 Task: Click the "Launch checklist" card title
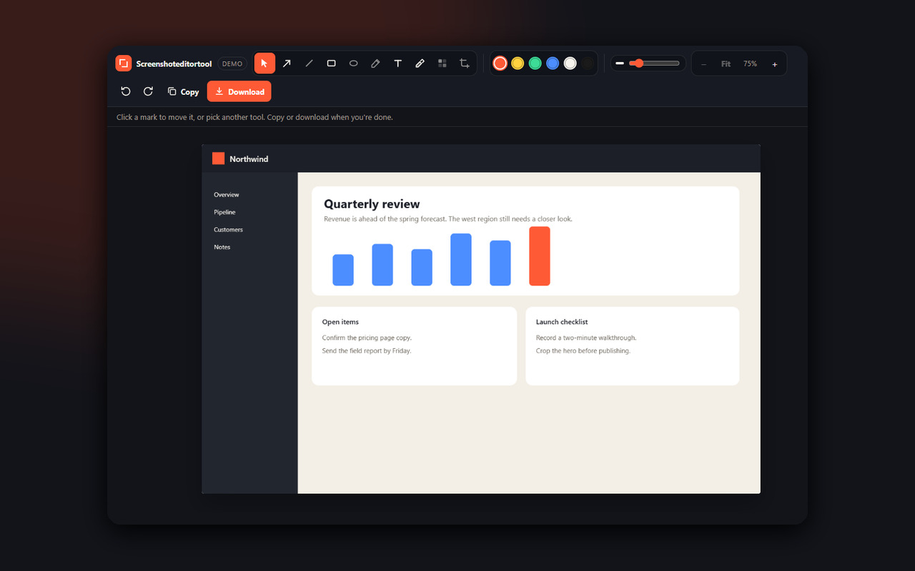pyautogui.click(x=562, y=322)
